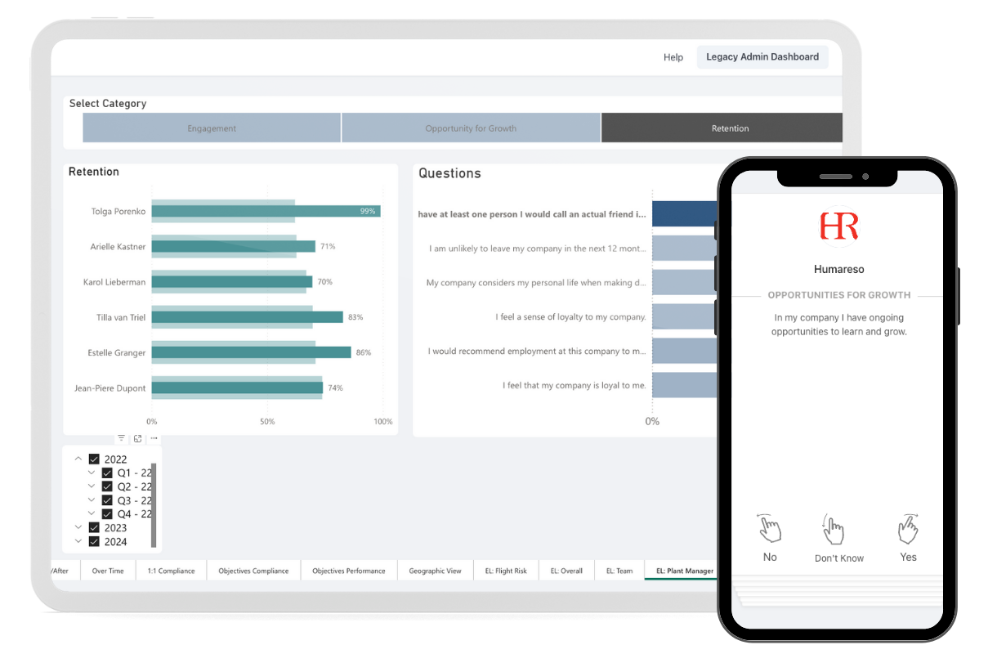Open the Legacy Admin Dashboard button
The image size is (997, 654).
[762, 57]
